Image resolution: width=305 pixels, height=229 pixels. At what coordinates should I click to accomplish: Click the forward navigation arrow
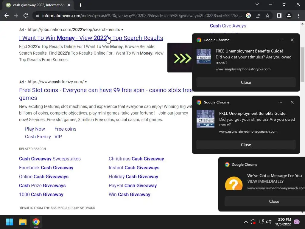(x=16, y=16)
